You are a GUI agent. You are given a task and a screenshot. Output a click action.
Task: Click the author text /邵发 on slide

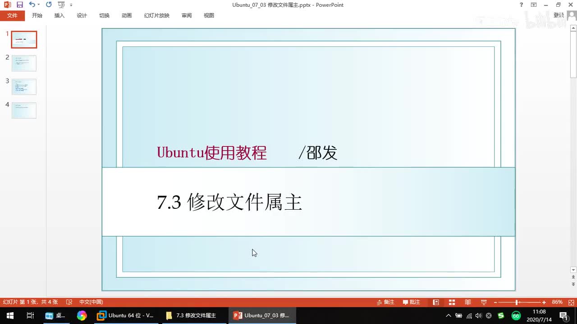pyautogui.click(x=318, y=153)
